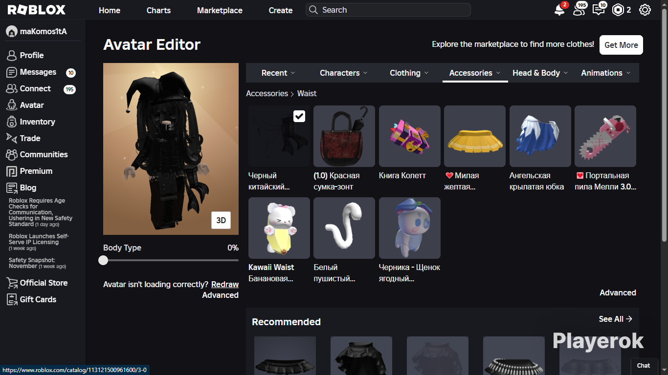Viewport: 668px width, 375px height.
Task: Select the red umbrella bag item
Action: coord(344,136)
